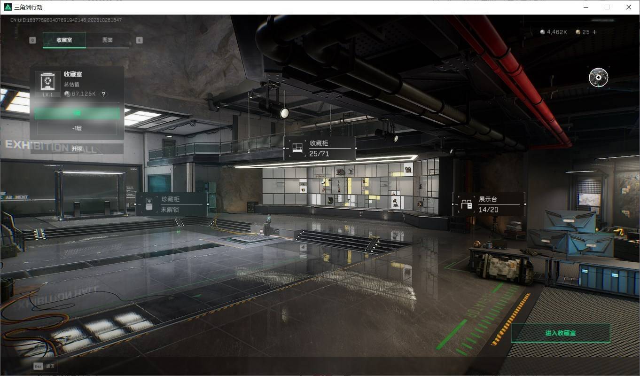Click the plus icon to add currency
The height and width of the screenshot is (376, 640).
coord(594,32)
